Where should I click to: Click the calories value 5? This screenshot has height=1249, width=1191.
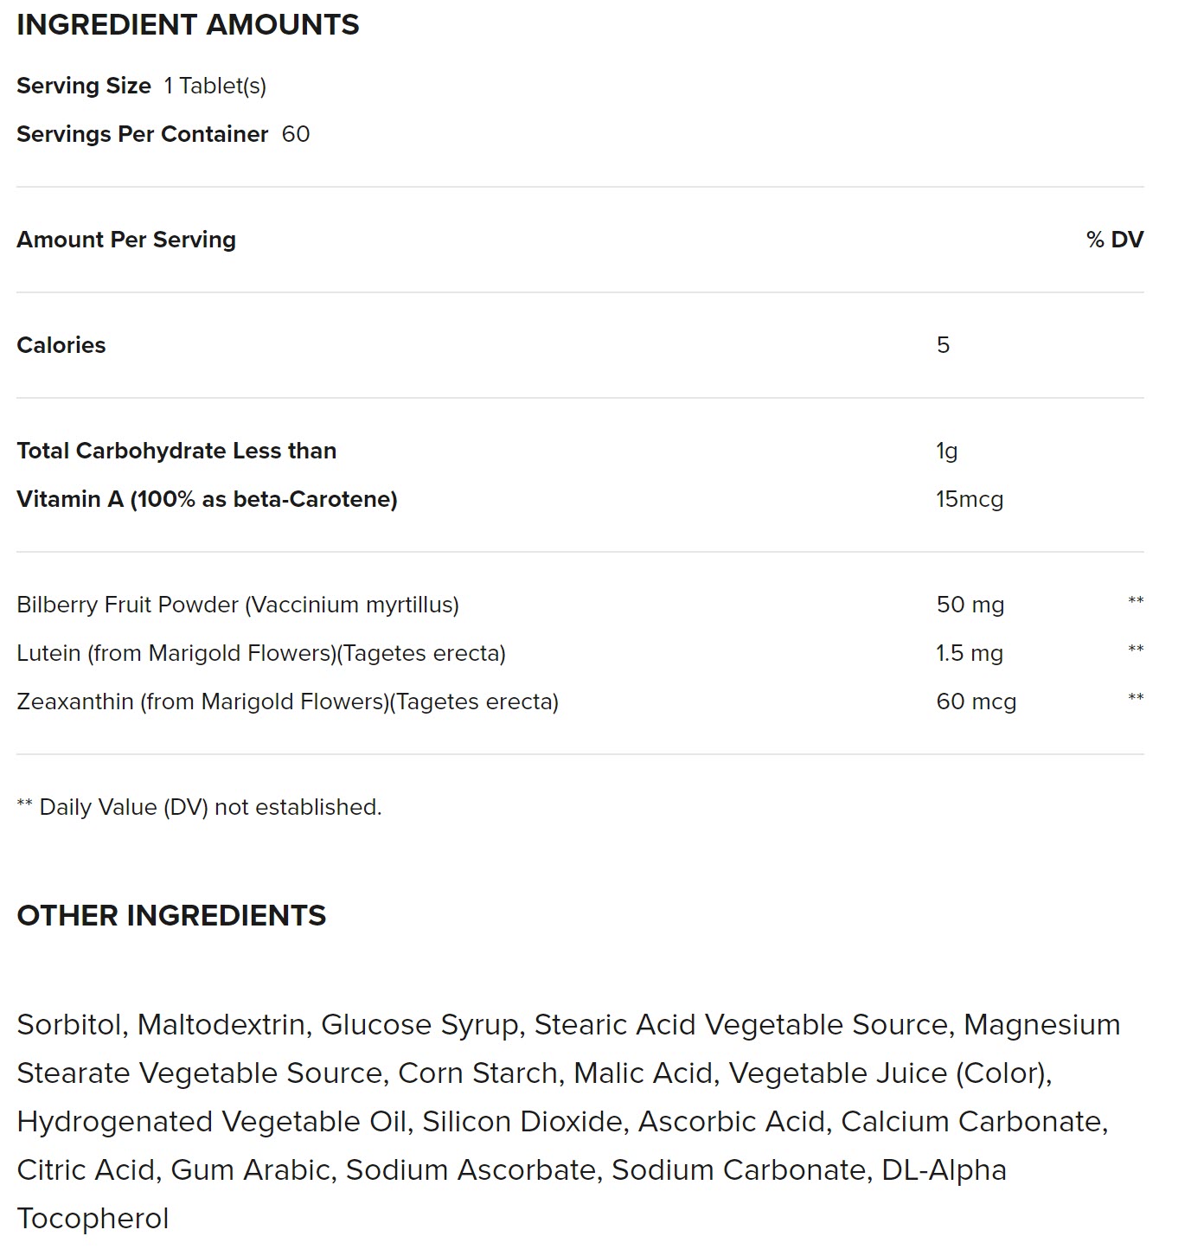(943, 345)
